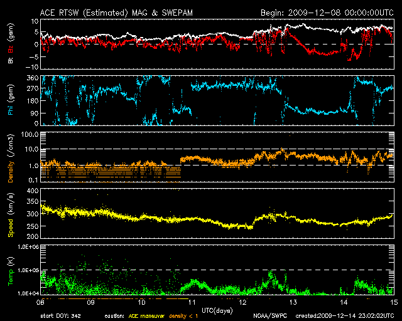Click the 'created' timestamp in the footer

(345, 316)
